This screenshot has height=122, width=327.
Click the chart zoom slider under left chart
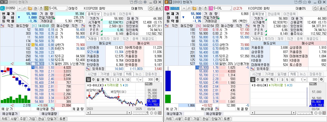tap(148, 113)
